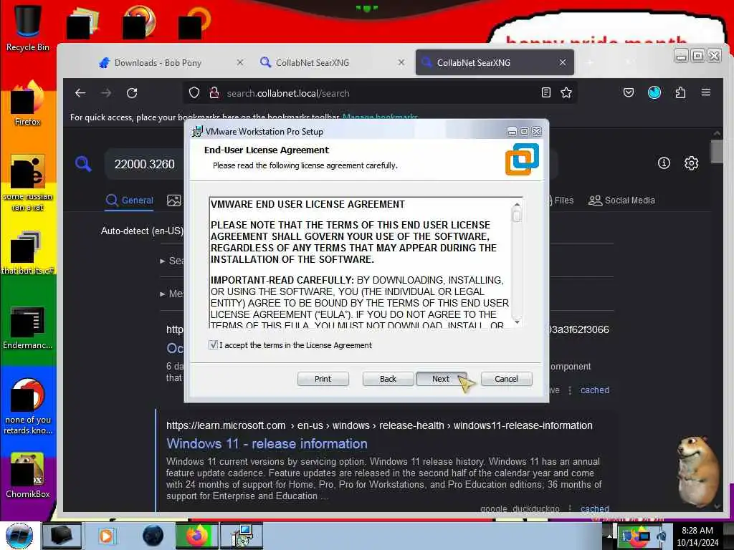Open the Firefox hamburger menu

click(x=706, y=92)
